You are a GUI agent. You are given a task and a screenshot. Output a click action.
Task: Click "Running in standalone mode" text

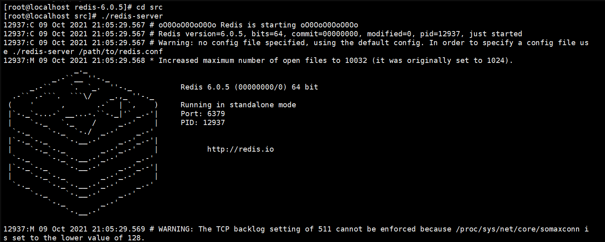click(238, 105)
